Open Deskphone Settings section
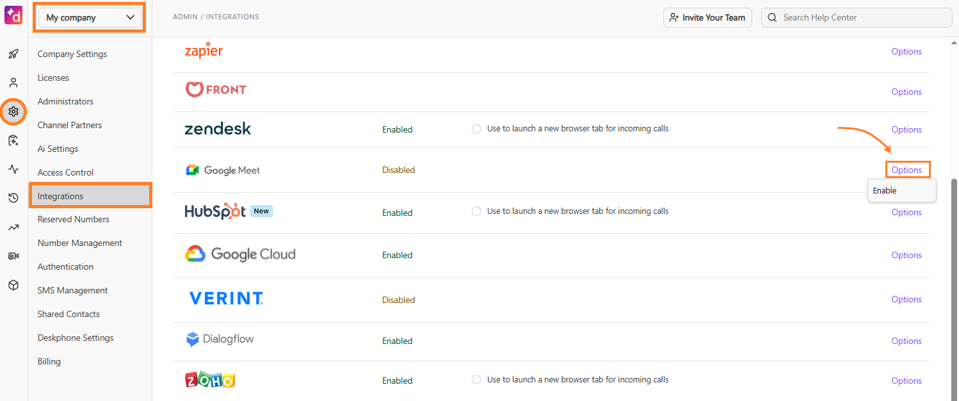Viewport: 959px width, 401px height. pyautogui.click(x=76, y=338)
